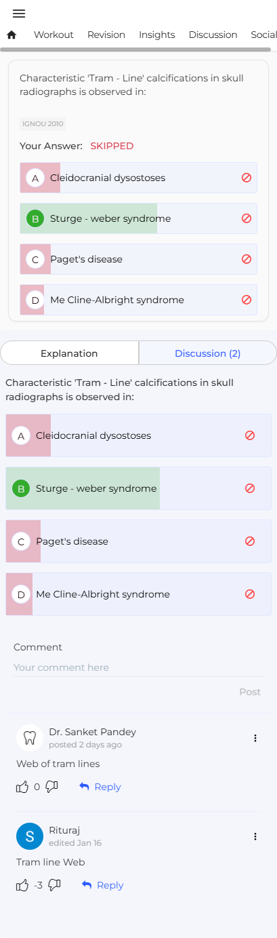Switch to the Discussion (2) tab
Image resolution: width=277 pixels, height=938 pixels.
[207, 353]
